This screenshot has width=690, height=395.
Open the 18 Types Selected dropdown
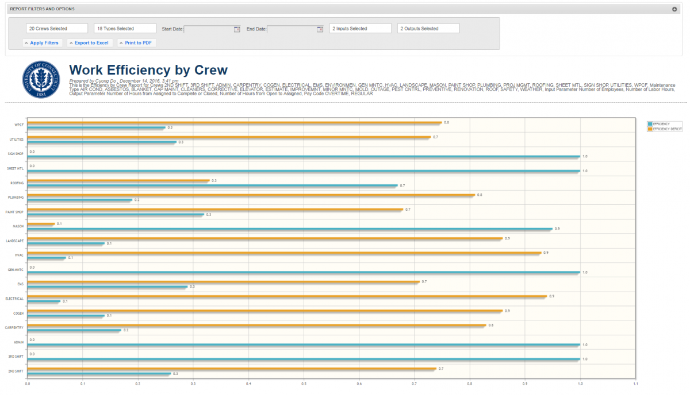coord(124,28)
